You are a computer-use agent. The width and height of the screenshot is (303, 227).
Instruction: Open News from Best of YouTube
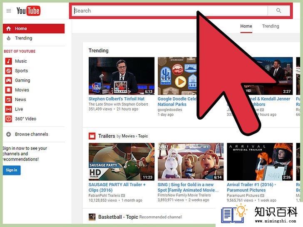click(20, 100)
